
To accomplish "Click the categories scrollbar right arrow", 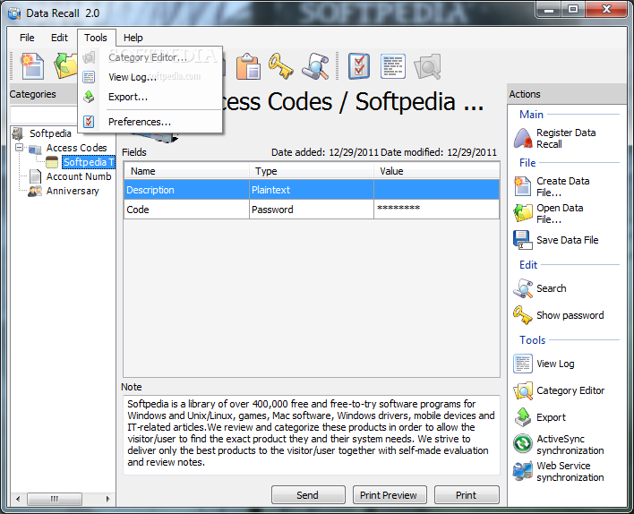I will point(107,499).
